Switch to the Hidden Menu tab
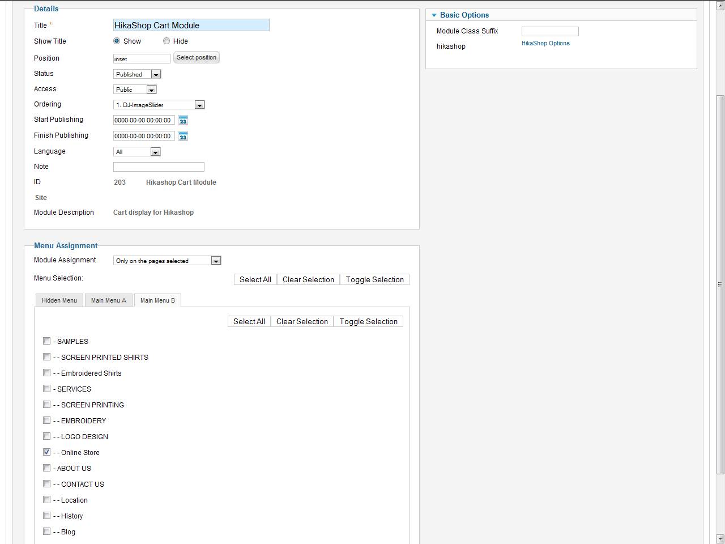 point(59,300)
